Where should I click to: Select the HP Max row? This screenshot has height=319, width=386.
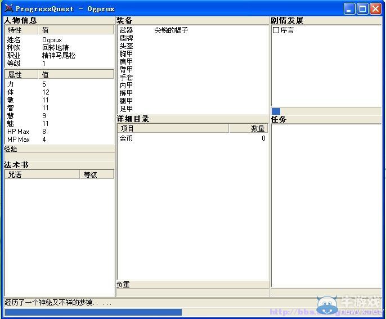pos(59,132)
